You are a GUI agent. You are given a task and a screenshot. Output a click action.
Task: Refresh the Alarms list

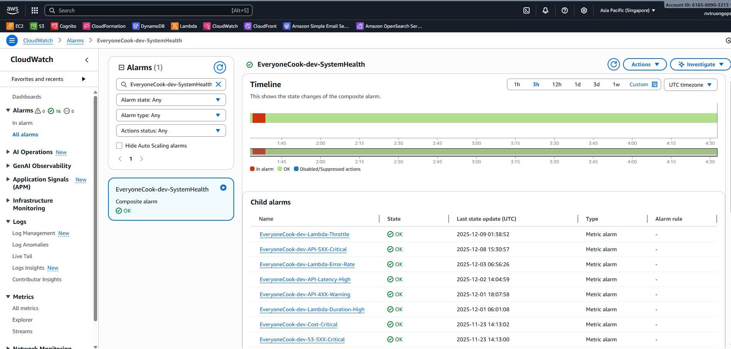click(x=220, y=67)
